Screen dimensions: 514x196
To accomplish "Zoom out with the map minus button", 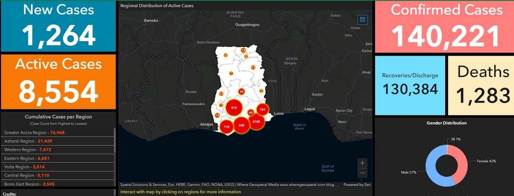I will point(362,173).
